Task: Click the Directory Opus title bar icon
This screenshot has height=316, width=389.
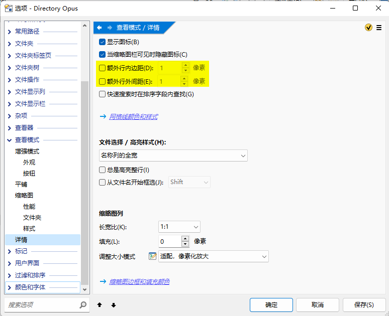Action: click(x=9, y=8)
